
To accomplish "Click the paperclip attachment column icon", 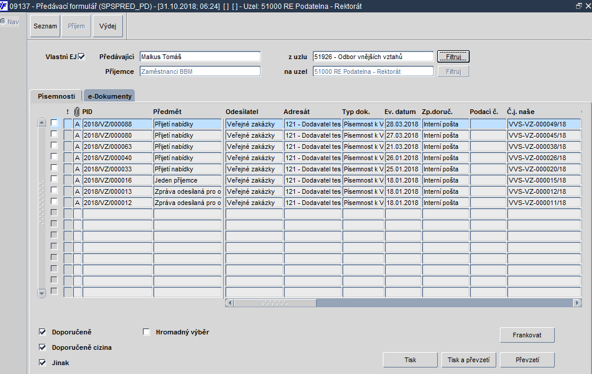I will point(77,112).
